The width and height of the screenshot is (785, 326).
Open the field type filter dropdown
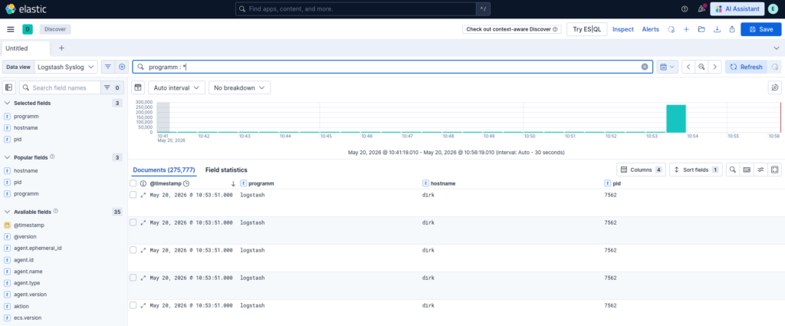[x=112, y=87]
